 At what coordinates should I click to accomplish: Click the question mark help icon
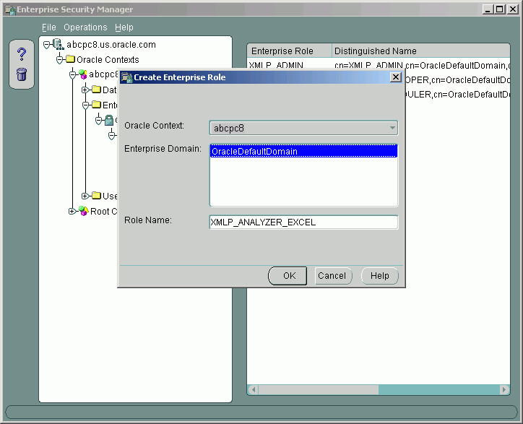pyautogui.click(x=22, y=54)
